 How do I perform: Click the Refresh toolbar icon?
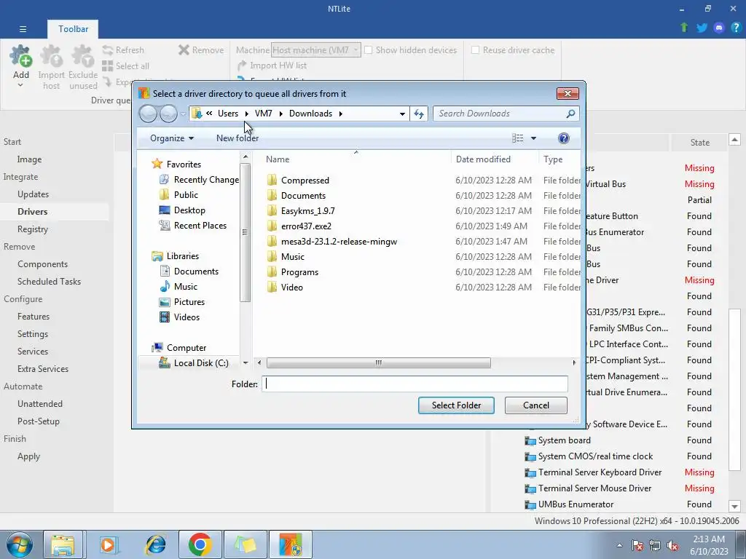coord(108,50)
